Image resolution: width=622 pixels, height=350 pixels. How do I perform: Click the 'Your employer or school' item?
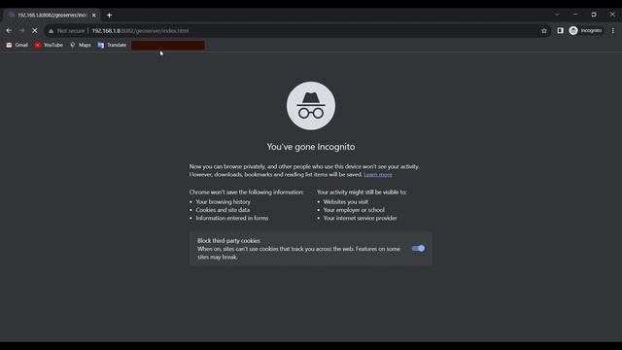pyautogui.click(x=354, y=210)
